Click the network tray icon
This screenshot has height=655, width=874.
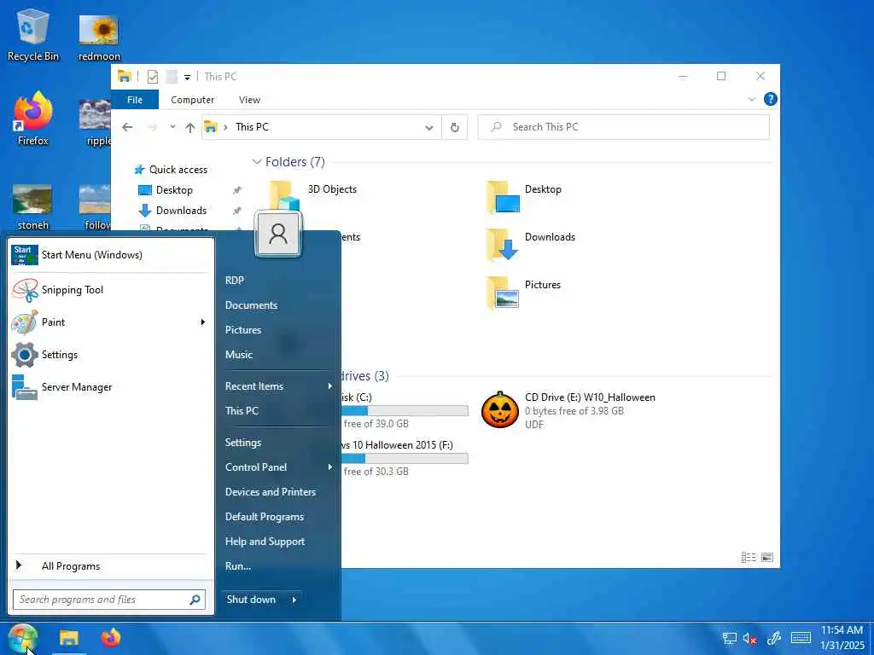point(729,638)
